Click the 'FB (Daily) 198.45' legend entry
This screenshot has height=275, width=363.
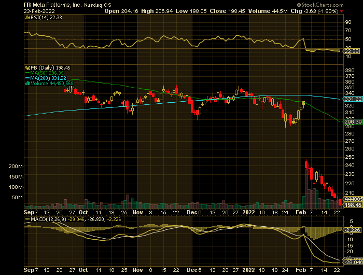(50, 68)
